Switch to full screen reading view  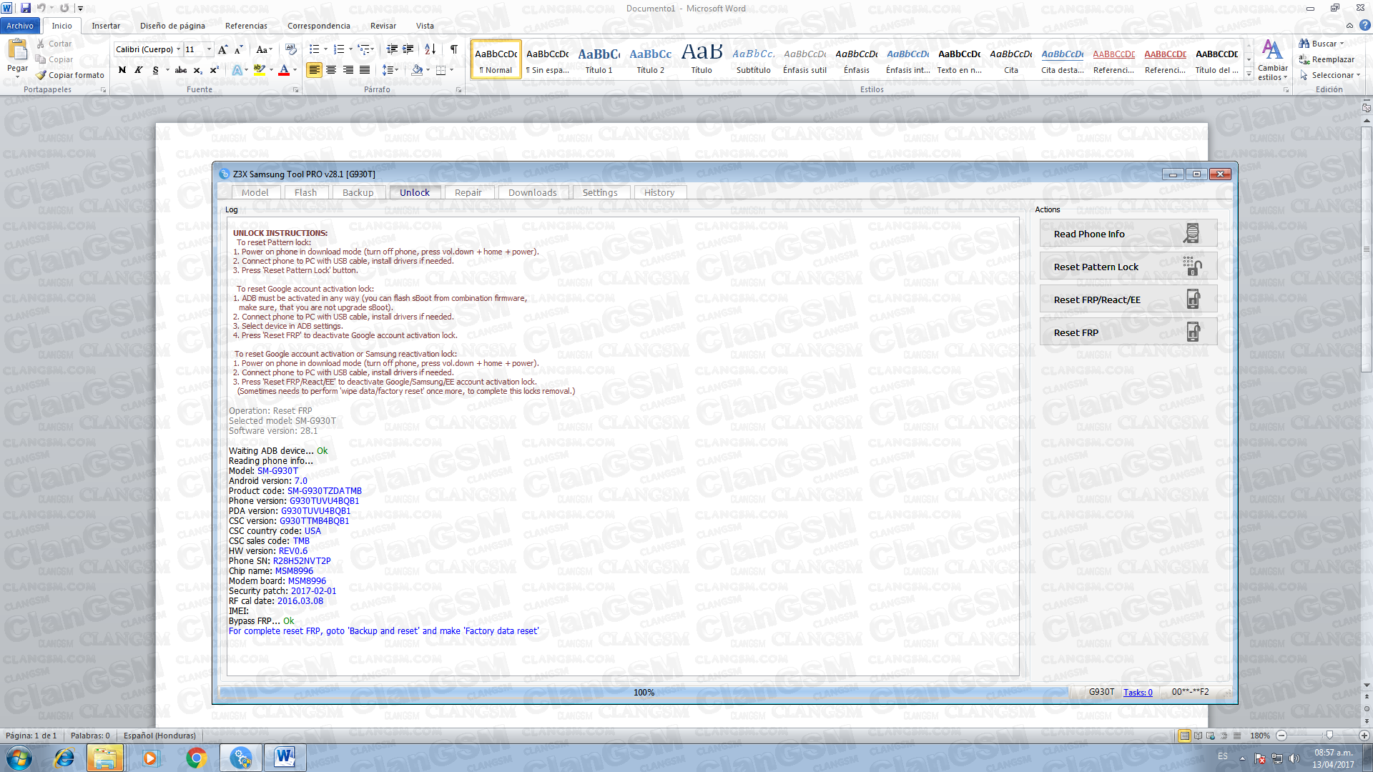[x=1198, y=736]
